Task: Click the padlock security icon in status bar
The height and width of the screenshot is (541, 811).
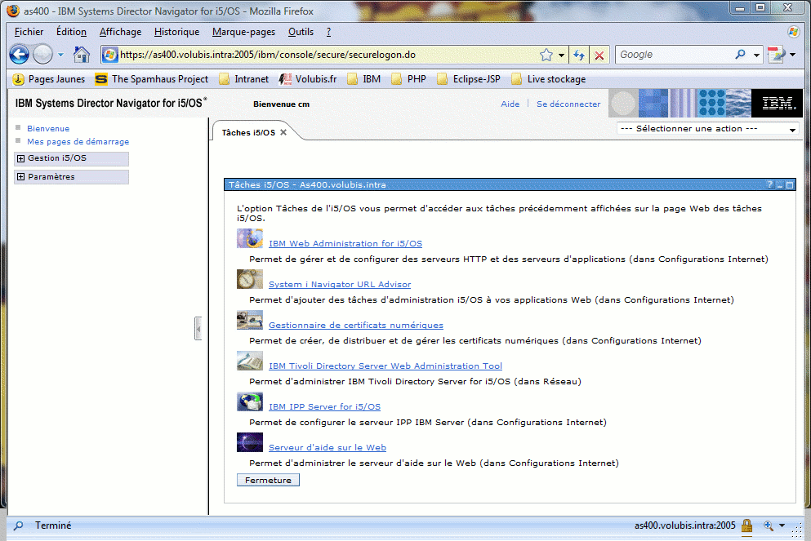Action: 746,525
